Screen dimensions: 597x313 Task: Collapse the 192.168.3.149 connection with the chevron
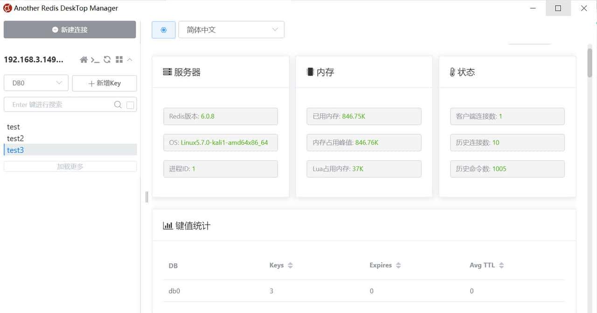coord(129,60)
